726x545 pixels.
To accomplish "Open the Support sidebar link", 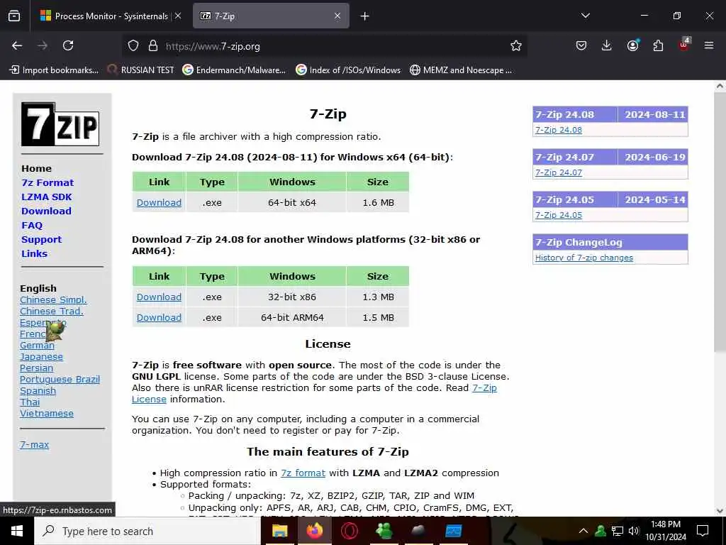I will coord(41,240).
